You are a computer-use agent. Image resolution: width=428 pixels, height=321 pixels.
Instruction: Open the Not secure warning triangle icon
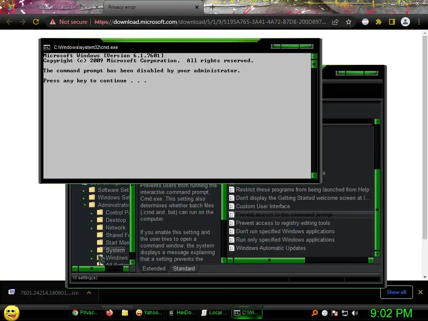(52, 22)
